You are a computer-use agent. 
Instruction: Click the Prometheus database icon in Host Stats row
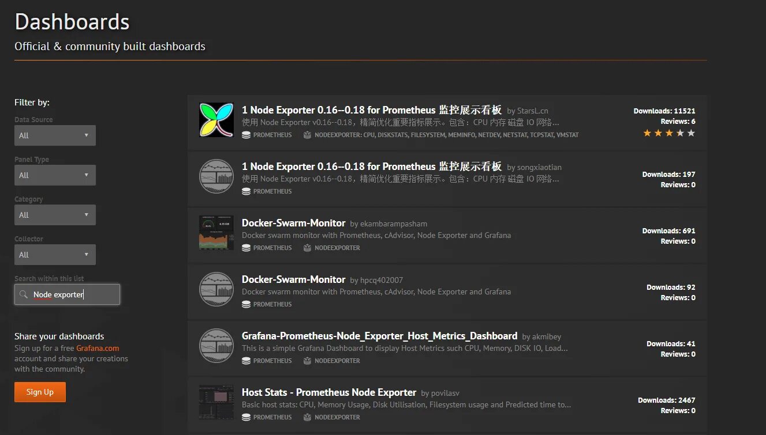point(246,417)
